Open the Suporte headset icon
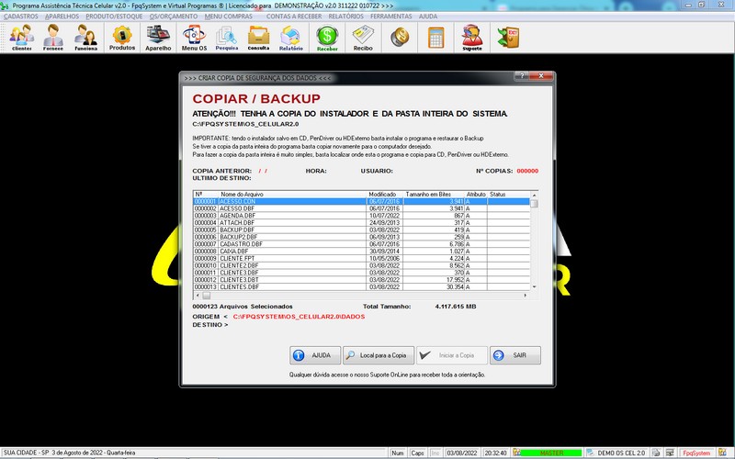The image size is (735, 459). click(x=472, y=38)
